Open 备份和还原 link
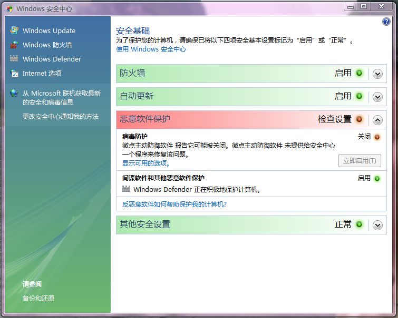Viewport: 398px width, 318px height. pyautogui.click(x=38, y=298)
